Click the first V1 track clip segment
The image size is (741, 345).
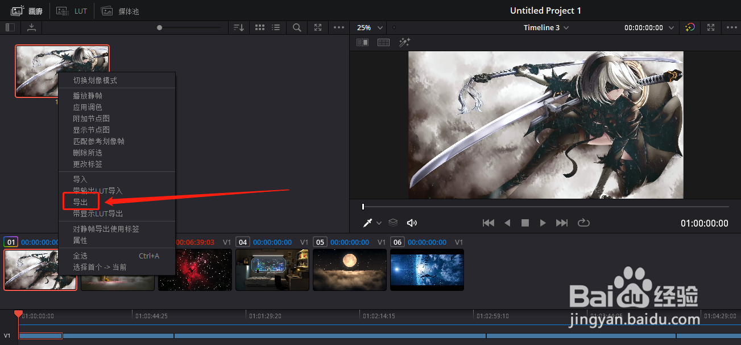40,336
